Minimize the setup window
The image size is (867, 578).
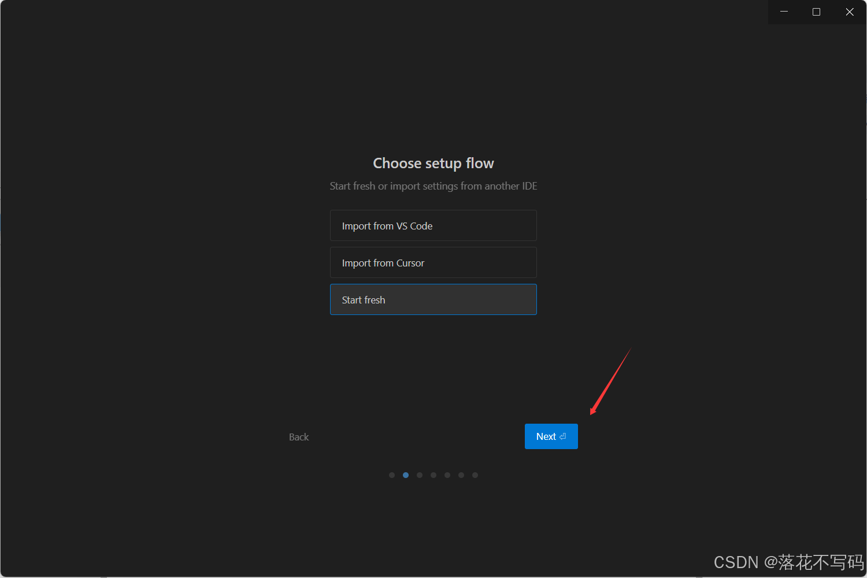point(784,12)
